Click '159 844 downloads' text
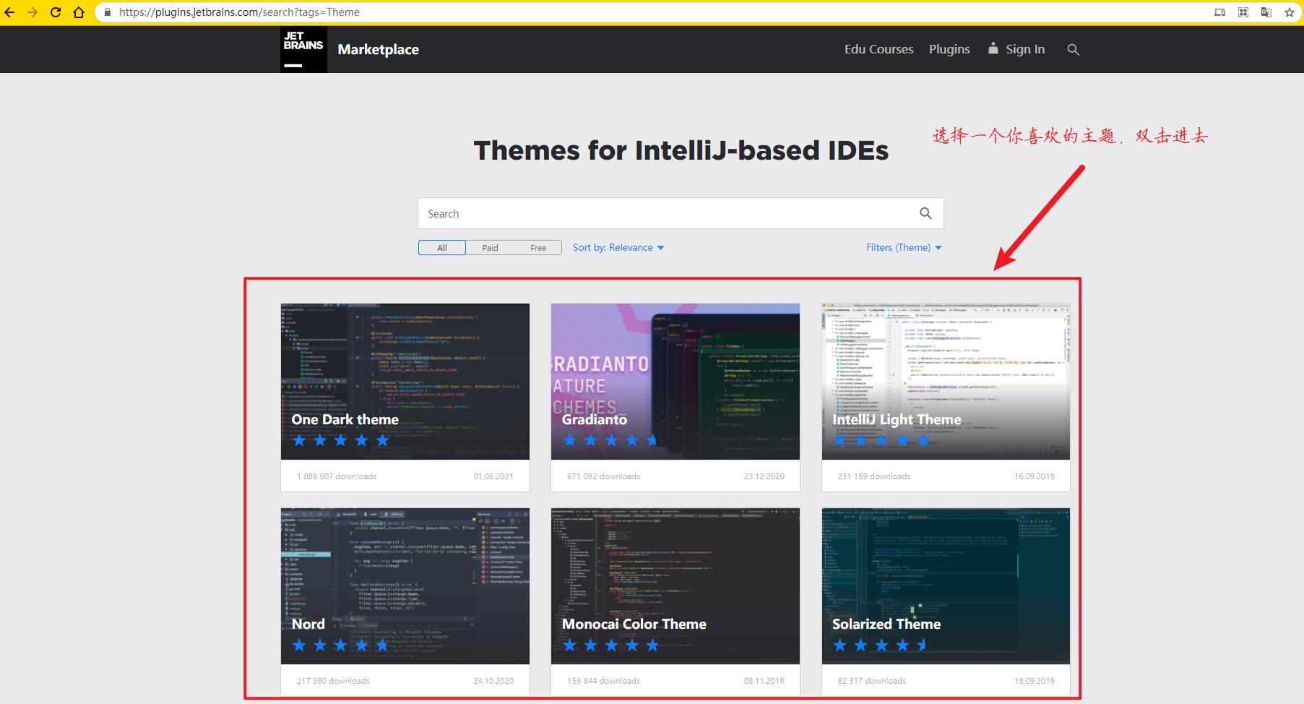This screenshot has width=1304, height=704. click(604, 681)
